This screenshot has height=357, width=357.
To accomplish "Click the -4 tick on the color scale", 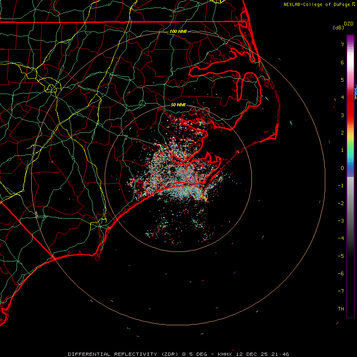I will [341, 238].
